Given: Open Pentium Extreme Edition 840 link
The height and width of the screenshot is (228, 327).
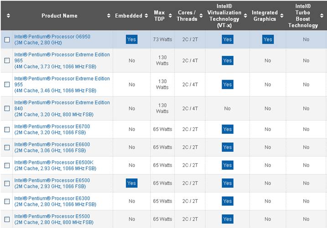Looking at the screenshot, I should tap(62, 108).
